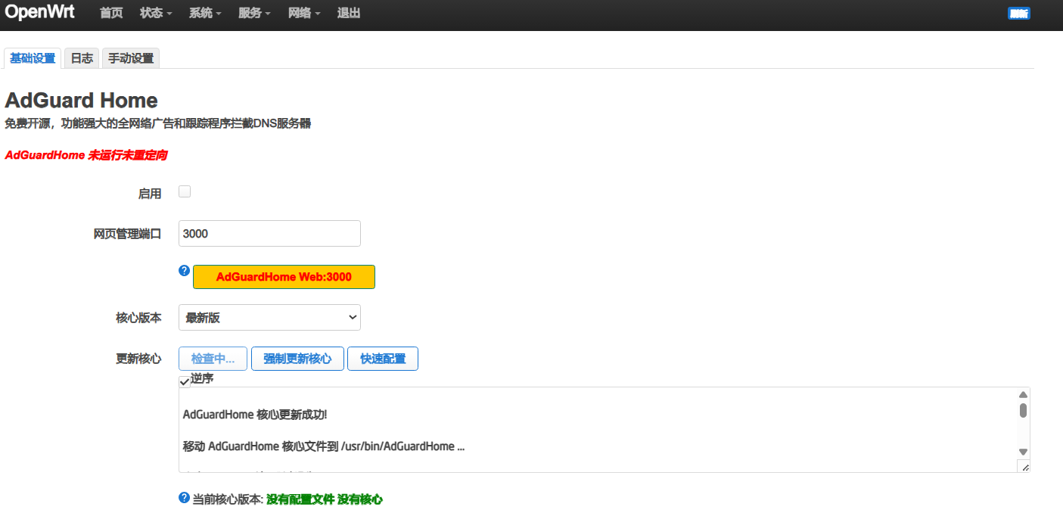This screenshot has width=1063, height=513.
Task: Click the 快速配置 button
Action: [x=382, y=359]
